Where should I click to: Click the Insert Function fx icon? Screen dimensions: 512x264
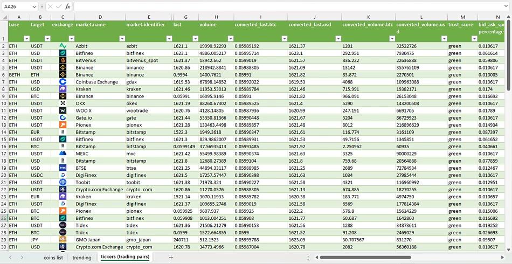(x=67, y=6)
